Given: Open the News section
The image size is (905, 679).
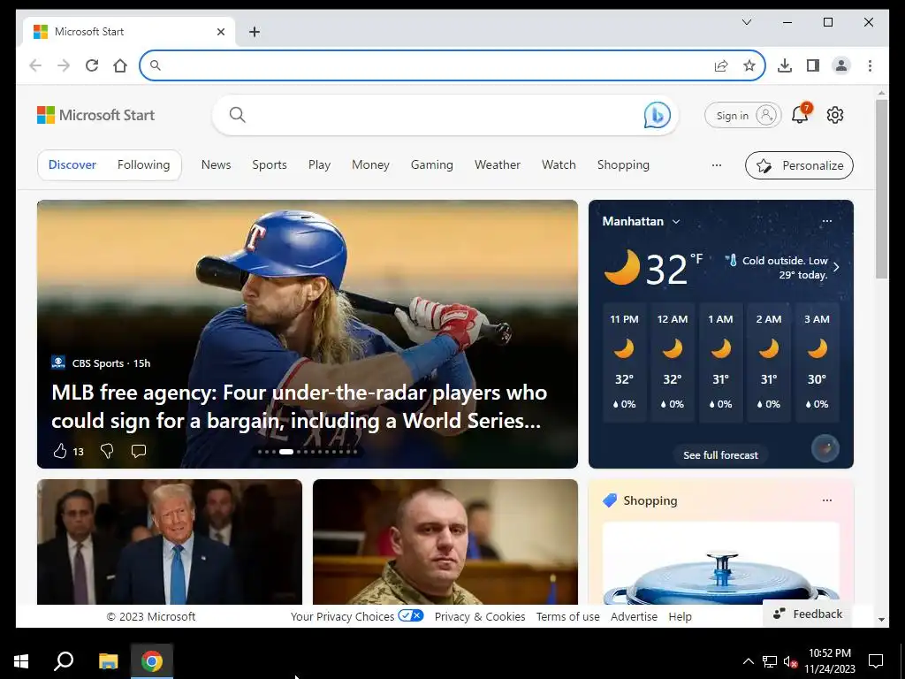Looking at the screenshot, I should 216,165.
